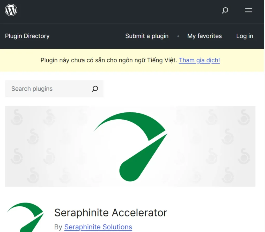Select the Seraphinite Accelerator plugin icon

(25, 217)
